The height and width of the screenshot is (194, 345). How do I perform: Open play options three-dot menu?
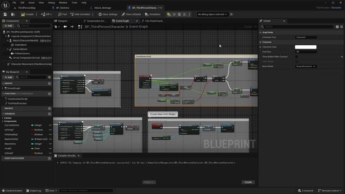coord(189,15)
